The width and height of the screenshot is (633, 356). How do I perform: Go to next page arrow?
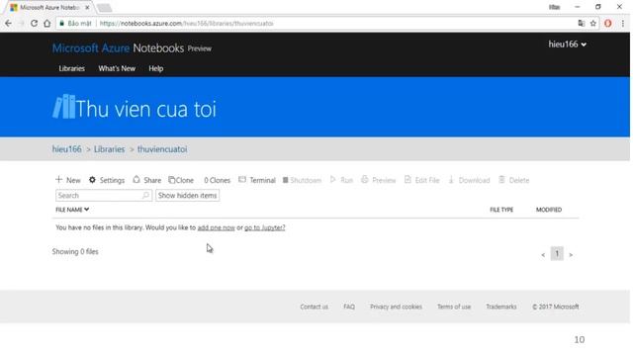(571, 255)
